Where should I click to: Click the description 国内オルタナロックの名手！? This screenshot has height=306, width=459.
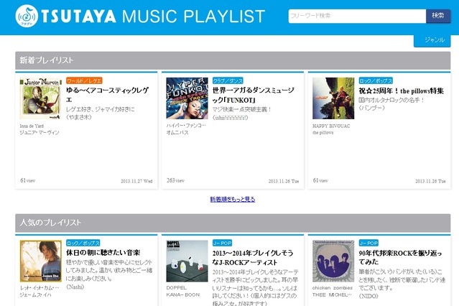pyautogui.click(x=391, y=100)
